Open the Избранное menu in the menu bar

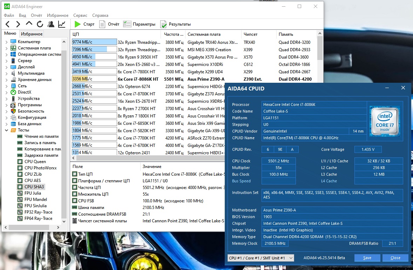tap(58, 15)
